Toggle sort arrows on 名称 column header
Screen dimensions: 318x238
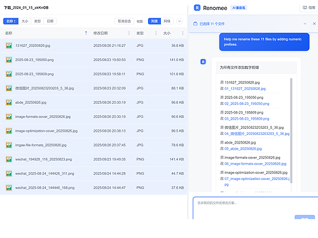click(x=86, y=33)
